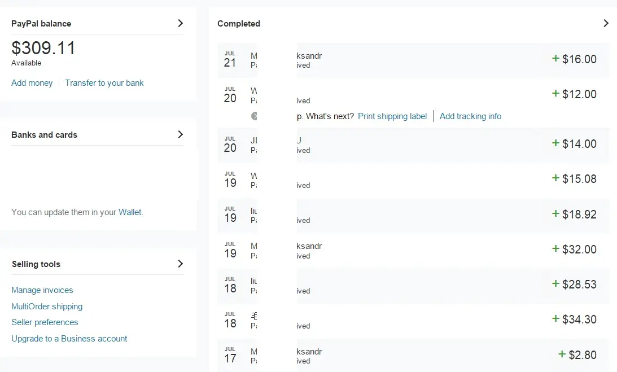Select Transfer to your bank link

(x=104, y=82)
